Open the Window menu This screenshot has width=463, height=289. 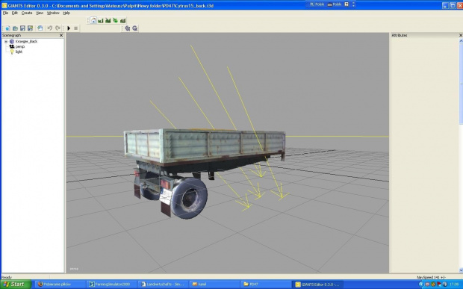53,13
